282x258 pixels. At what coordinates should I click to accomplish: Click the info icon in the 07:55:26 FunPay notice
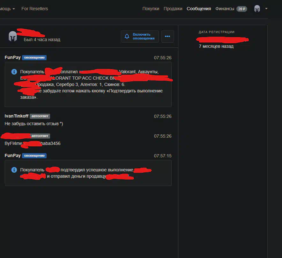[x=14, y=72]
